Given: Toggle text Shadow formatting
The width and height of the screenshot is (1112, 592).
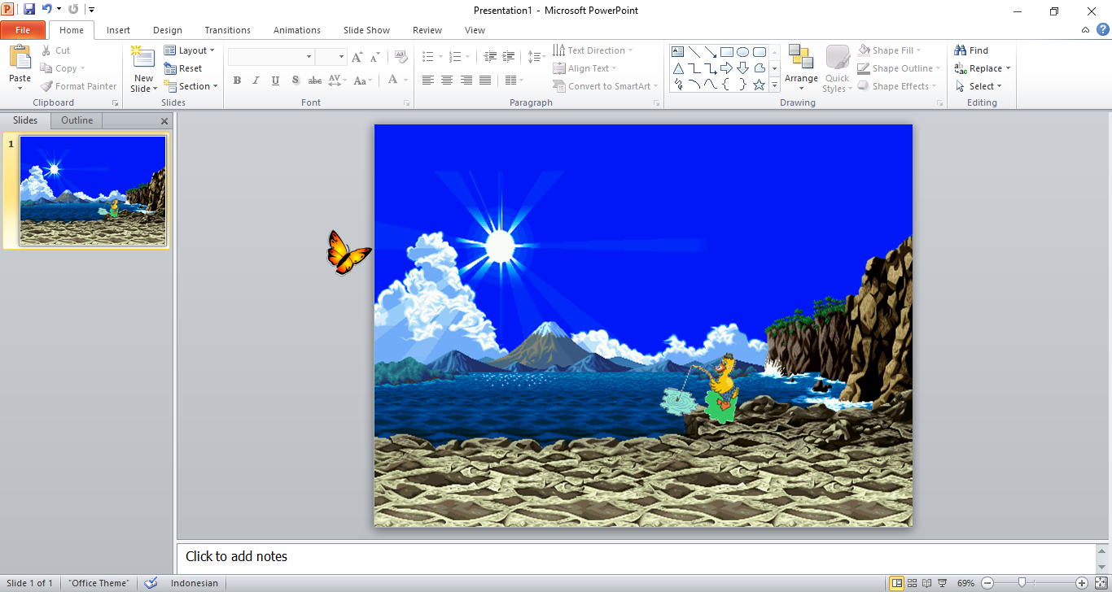Looking at the screenshot, I should pyautogui.click(x=295, y=80).
